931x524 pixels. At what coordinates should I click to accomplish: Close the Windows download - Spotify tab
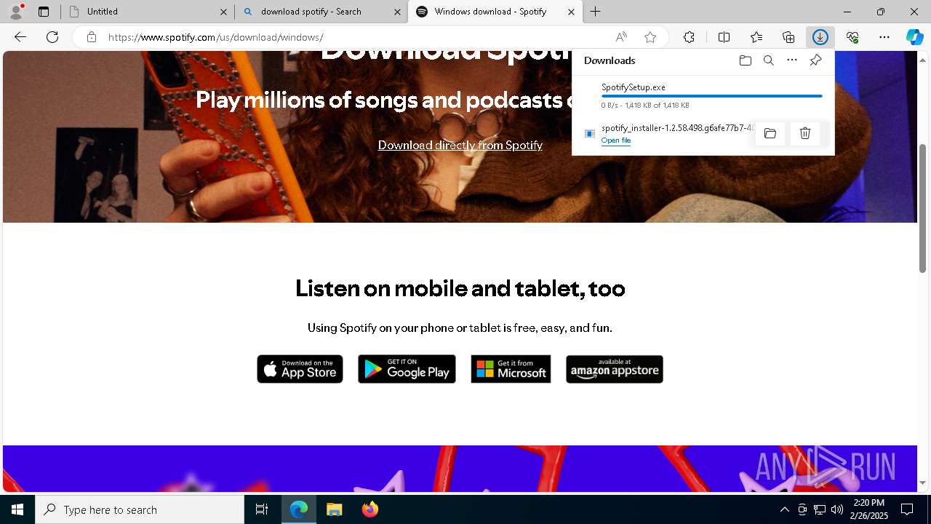pos(571,12)
